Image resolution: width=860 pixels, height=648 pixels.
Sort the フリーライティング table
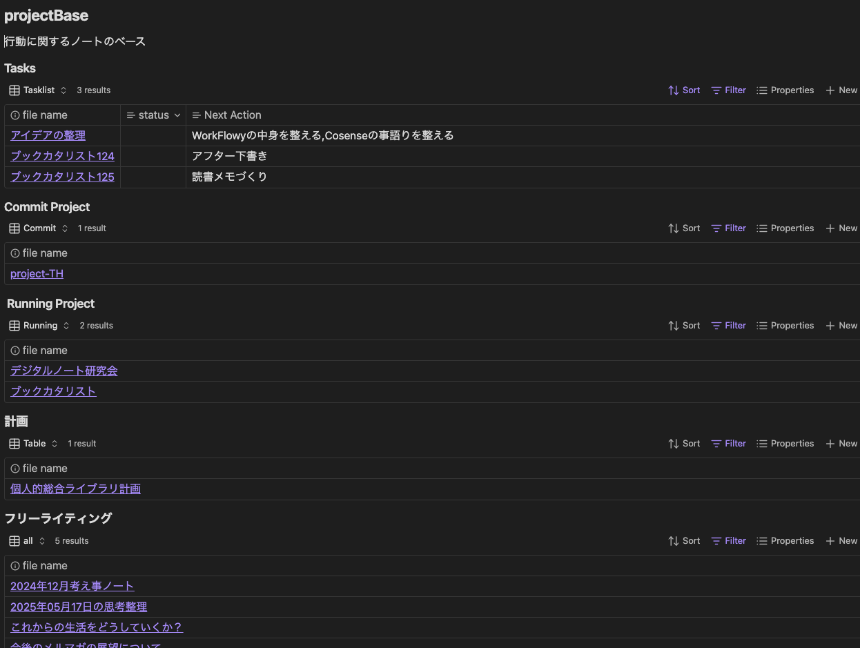point(684,541)
